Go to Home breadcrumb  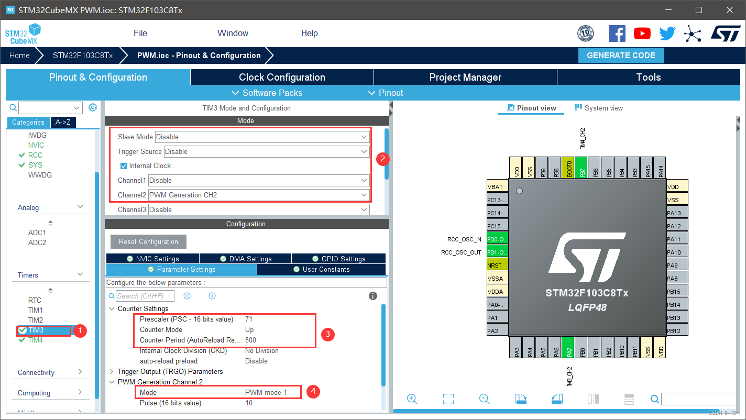coord(19,56)
